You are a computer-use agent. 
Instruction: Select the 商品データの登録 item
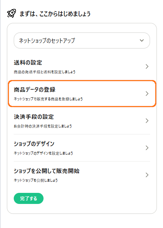(x=82, y=94)
